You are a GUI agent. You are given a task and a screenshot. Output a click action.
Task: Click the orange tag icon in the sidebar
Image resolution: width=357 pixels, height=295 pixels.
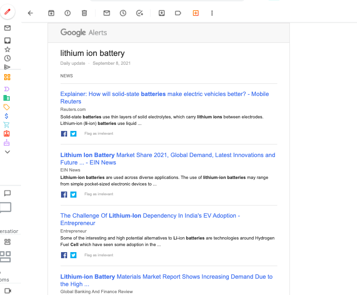pyautogui.click(x=7, y=107)
